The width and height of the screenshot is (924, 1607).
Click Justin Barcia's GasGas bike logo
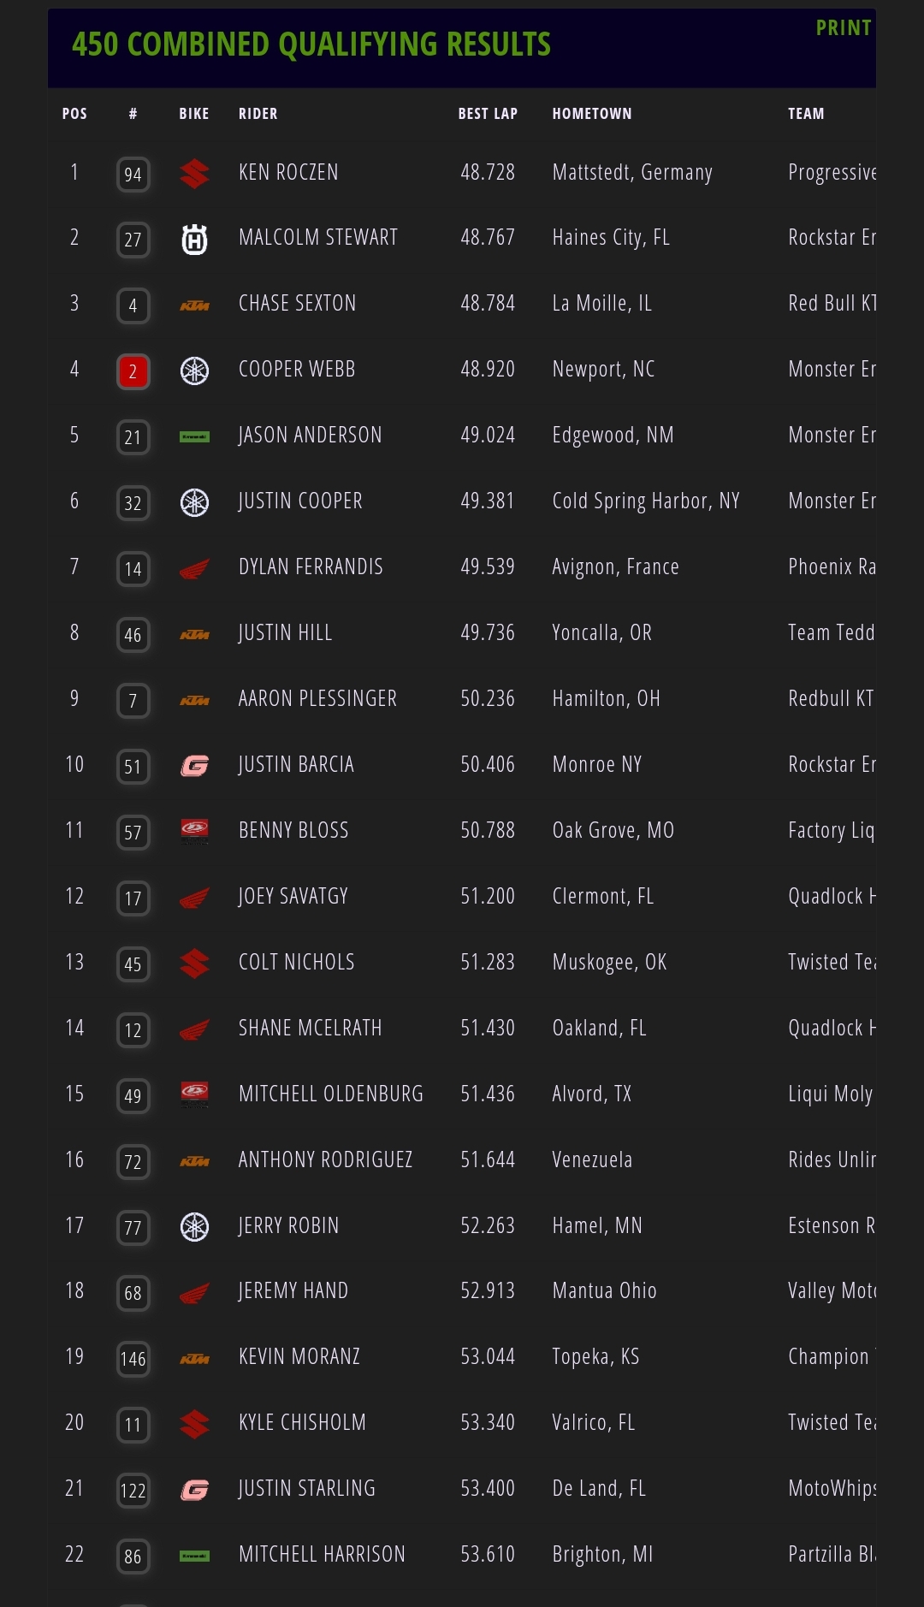[194, 766]
